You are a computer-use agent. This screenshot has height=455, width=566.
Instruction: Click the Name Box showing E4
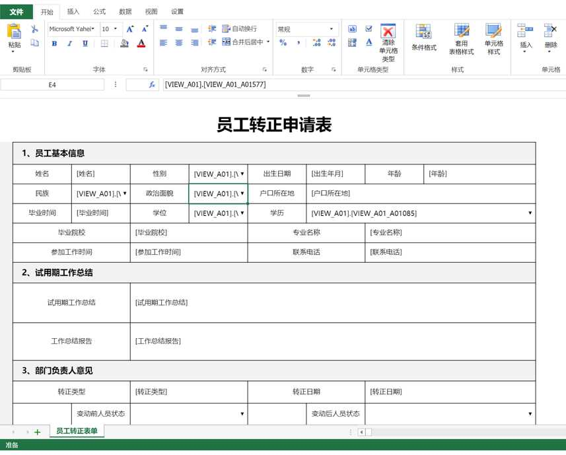[52, 85]
